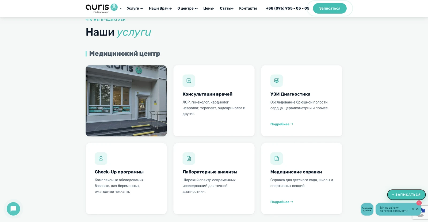Click the document icon above Лабораторные анализы
This screenshot has height=222, width=428.
point(189,159)
